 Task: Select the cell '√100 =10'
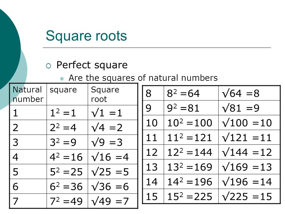coord(249,123)
